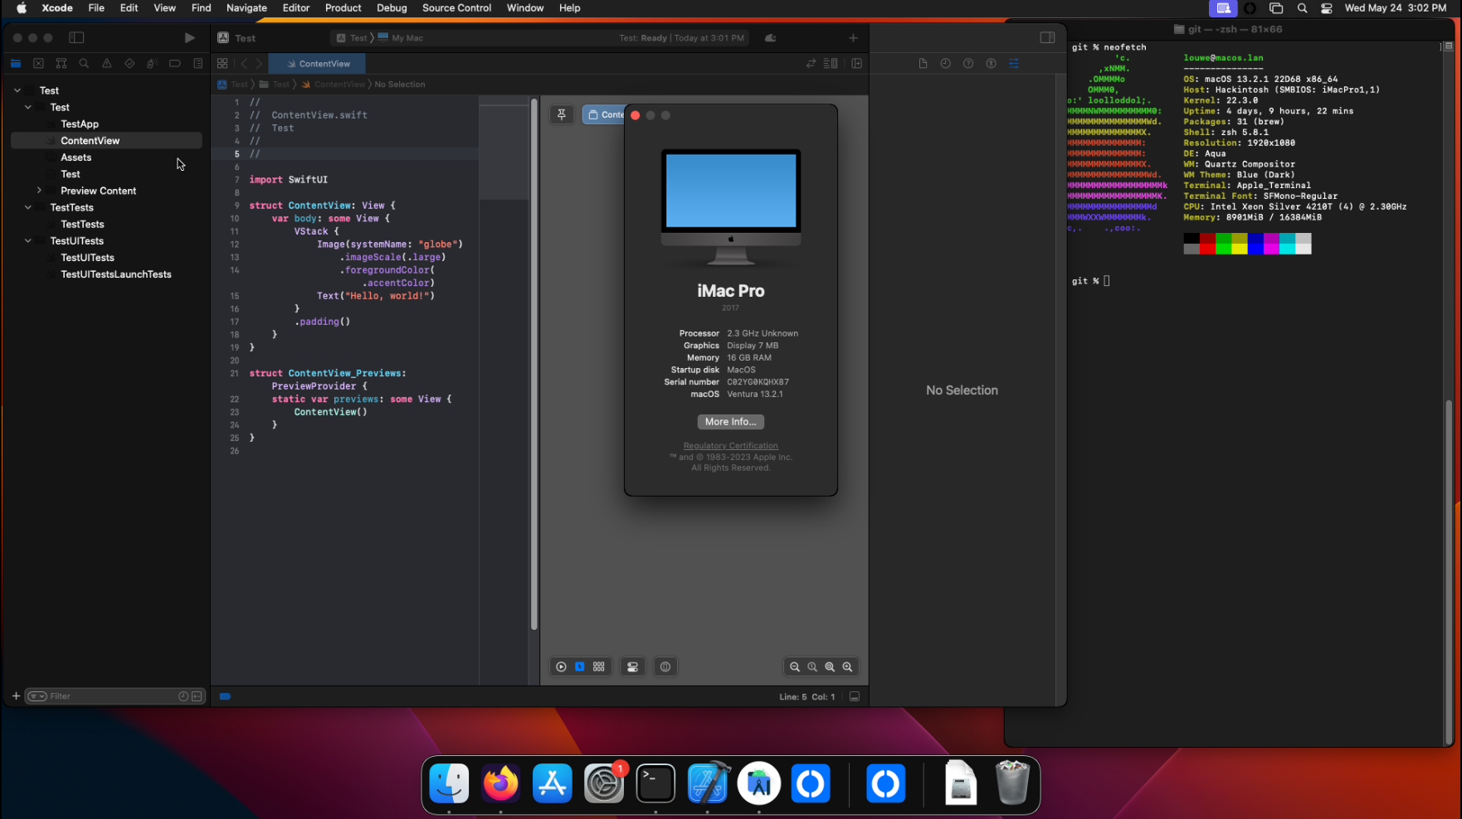Zoom out of the preview canvas
Image resolution: width=1462 pixels, height=819 pixels.
click(795, 666)
